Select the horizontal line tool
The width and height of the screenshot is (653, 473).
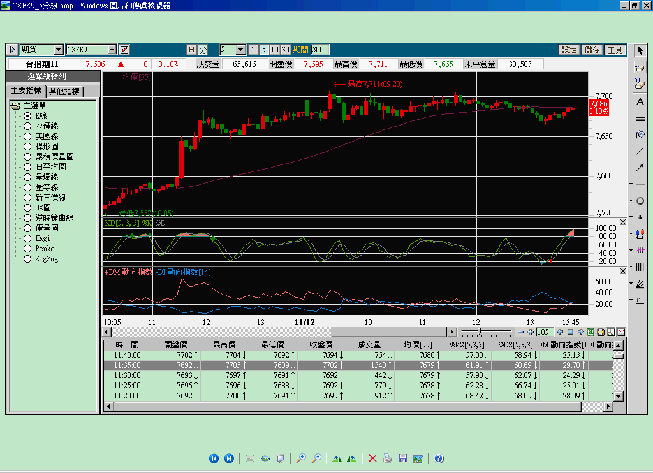coord(640,184)
